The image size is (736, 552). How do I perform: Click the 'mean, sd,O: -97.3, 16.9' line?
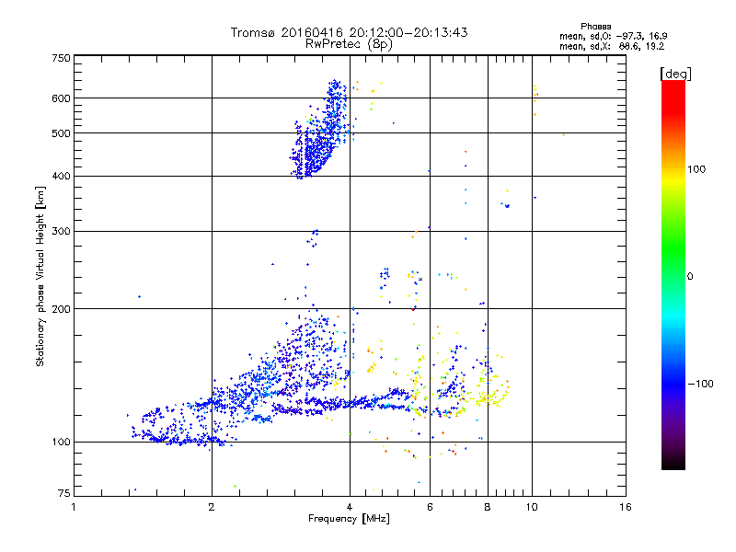(613, 36)
